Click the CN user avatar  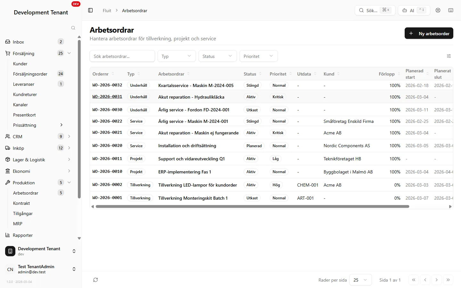click(x=10, y=269)
